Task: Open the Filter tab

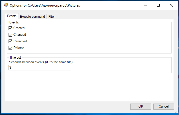Action: [52, 17]
